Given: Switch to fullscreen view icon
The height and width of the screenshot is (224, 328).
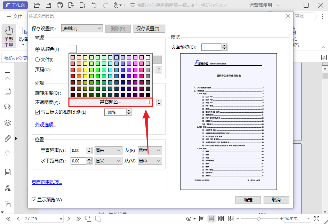Looking at the screenshot, I should [317, 219].
